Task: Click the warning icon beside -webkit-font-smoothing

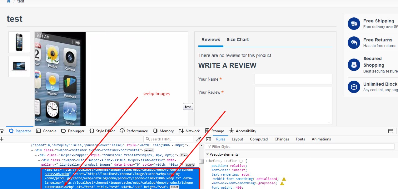Action: [284, 179]
